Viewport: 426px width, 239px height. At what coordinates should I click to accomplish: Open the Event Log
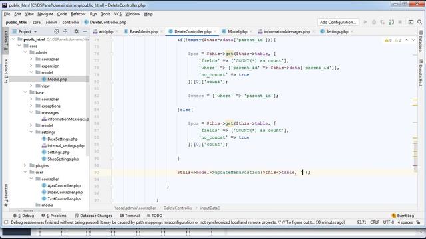tap(403, 216)
